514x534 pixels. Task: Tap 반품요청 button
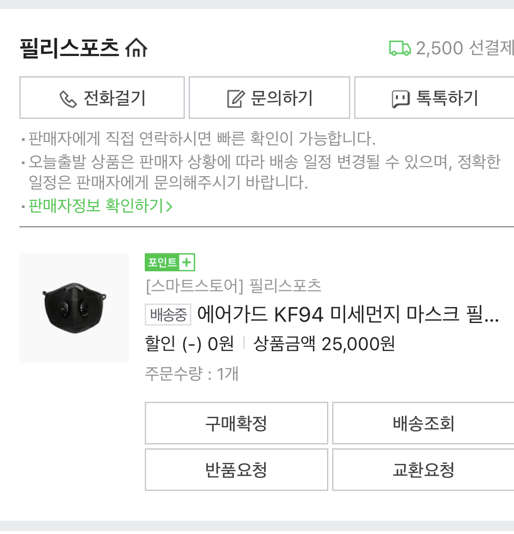[236, 469]
